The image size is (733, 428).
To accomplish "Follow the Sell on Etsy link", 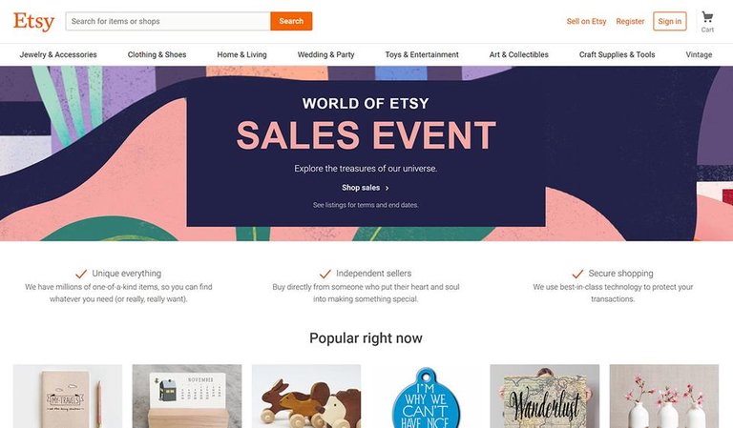I will coord(586,21).
